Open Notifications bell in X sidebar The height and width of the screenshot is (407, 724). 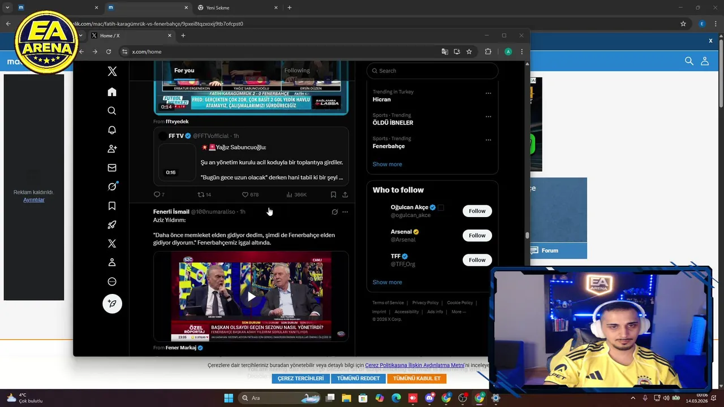[112, 130]
